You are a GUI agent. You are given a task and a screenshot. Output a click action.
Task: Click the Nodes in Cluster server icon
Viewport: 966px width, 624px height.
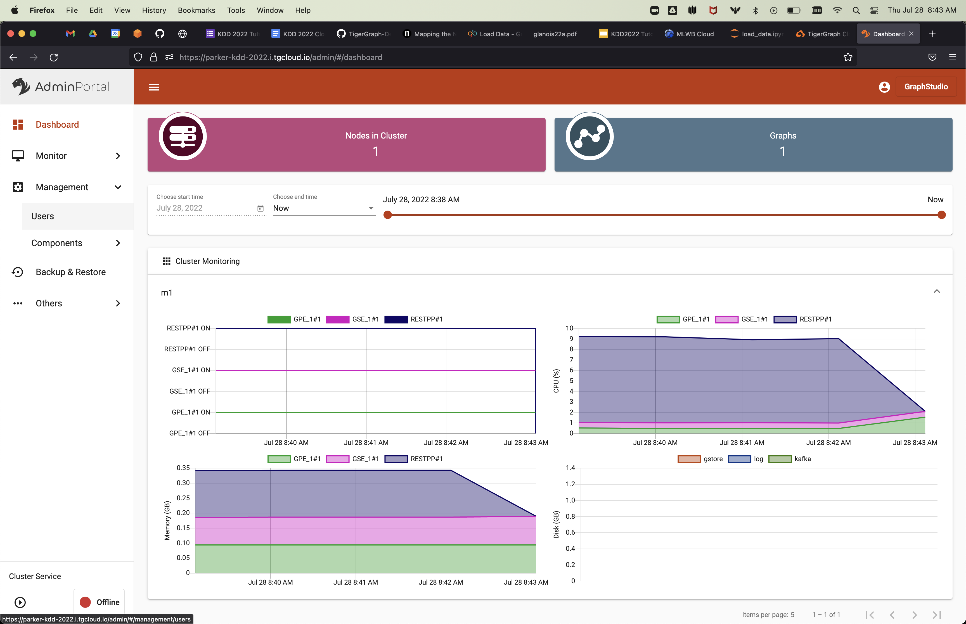[x=183, y=136]
